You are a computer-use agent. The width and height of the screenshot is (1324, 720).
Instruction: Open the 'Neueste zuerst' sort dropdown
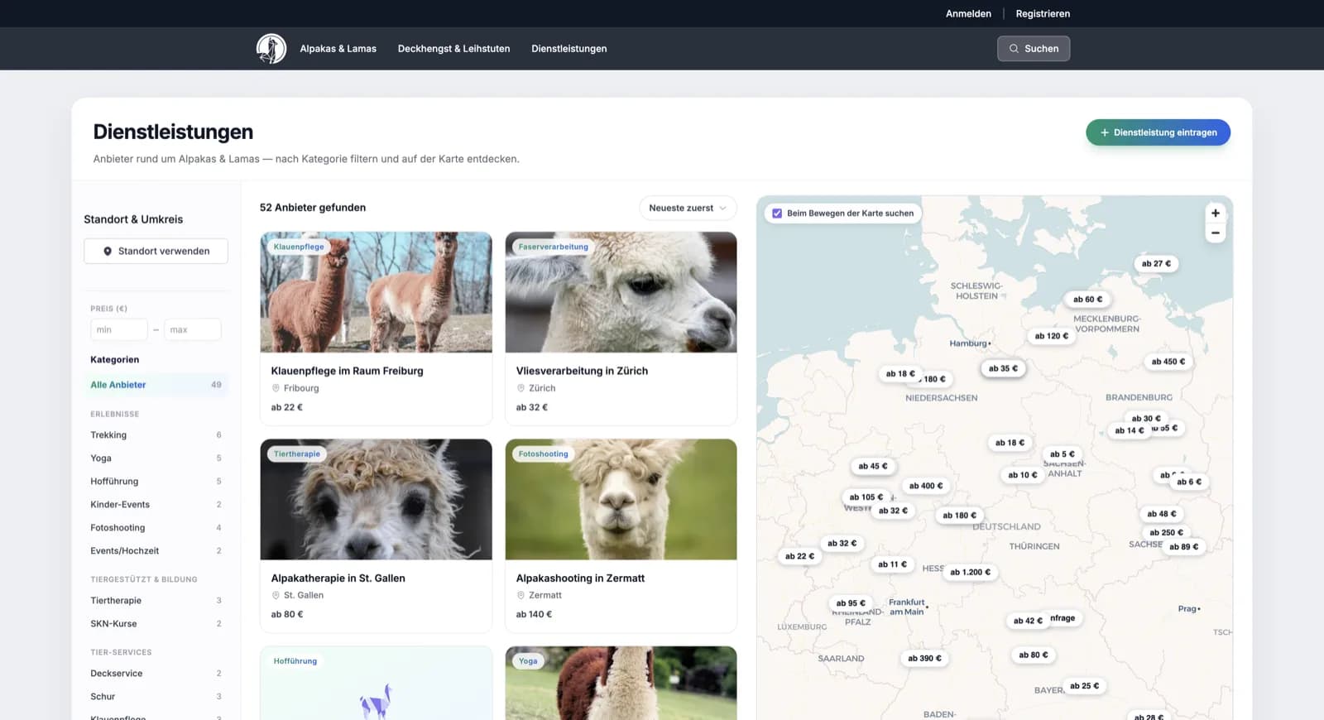pos(688,208)
